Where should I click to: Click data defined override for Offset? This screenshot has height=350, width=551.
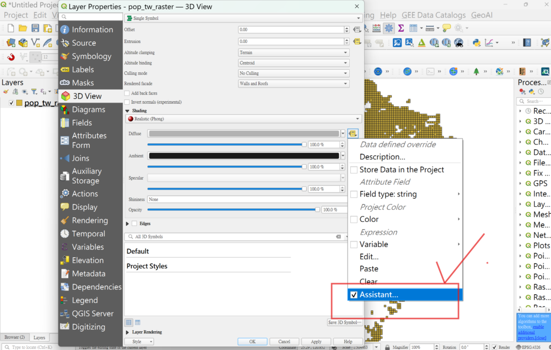click(357, 30)
